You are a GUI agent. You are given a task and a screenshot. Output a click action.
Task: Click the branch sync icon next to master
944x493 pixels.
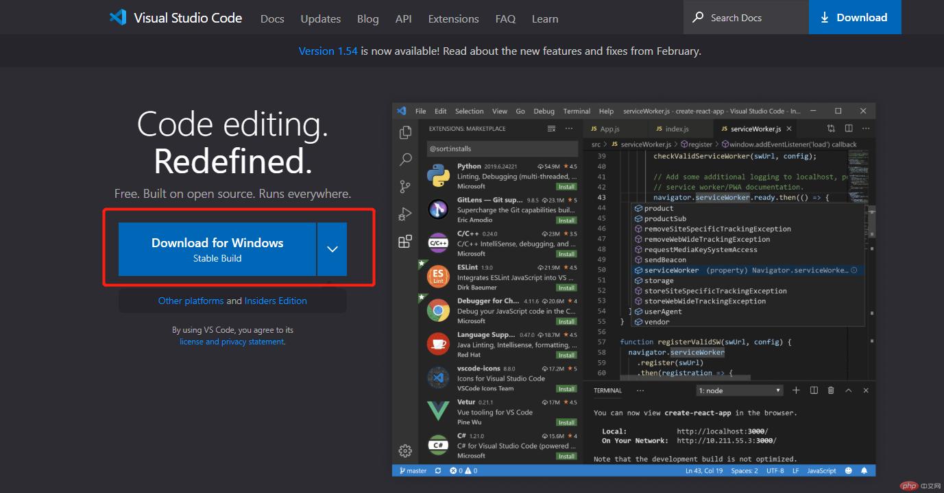coord(437,470)
